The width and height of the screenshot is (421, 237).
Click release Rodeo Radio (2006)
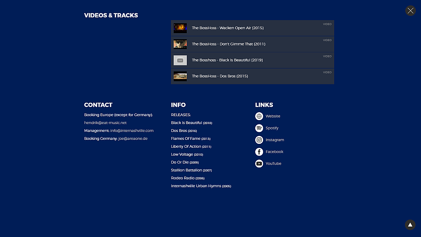coord(188,178)
